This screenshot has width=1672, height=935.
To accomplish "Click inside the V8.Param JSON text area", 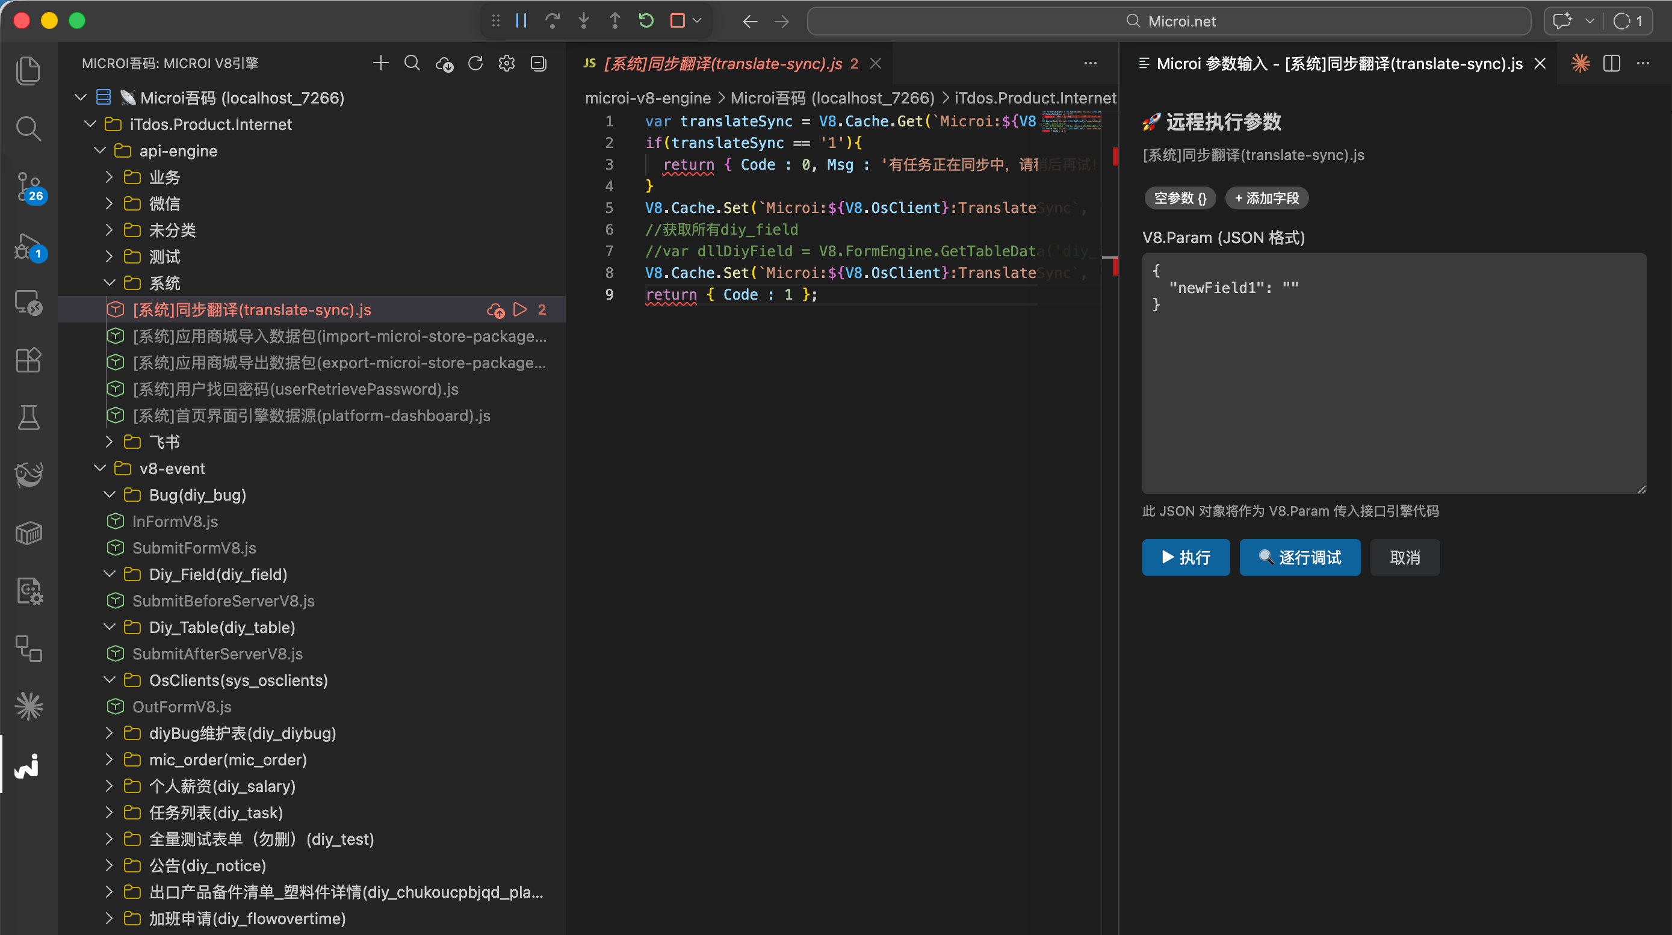I will coord(1393,389).
